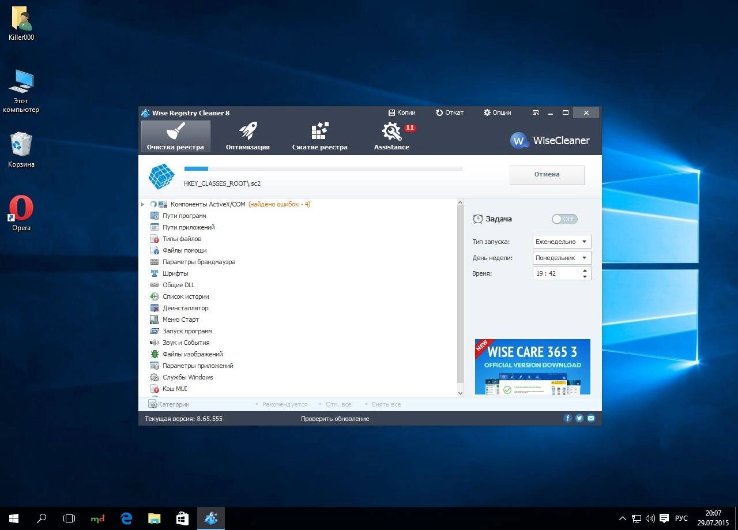Decrease time with the down stepper arrow
The image size is (738, 530).
[585, 277]
